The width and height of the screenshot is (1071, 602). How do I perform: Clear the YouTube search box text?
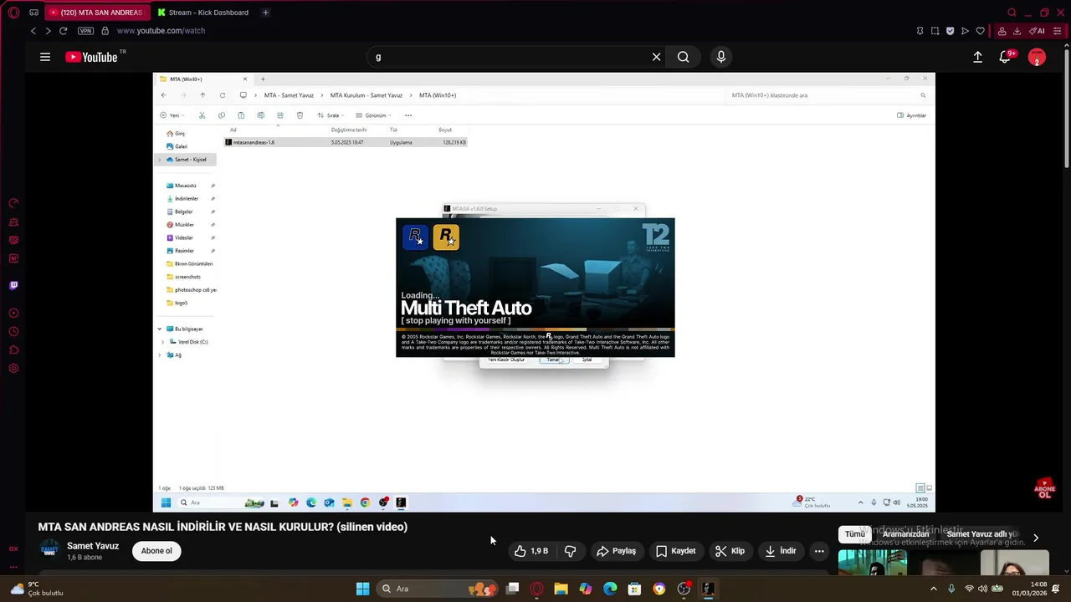tap(657, 57)
